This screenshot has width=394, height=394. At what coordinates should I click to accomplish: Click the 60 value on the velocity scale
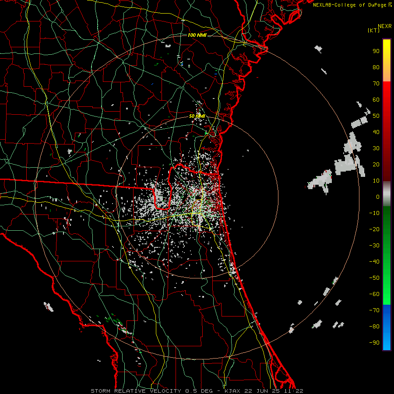376,99
